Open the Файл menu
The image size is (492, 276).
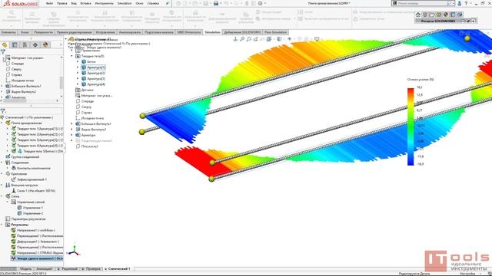[x=49, y=3]
